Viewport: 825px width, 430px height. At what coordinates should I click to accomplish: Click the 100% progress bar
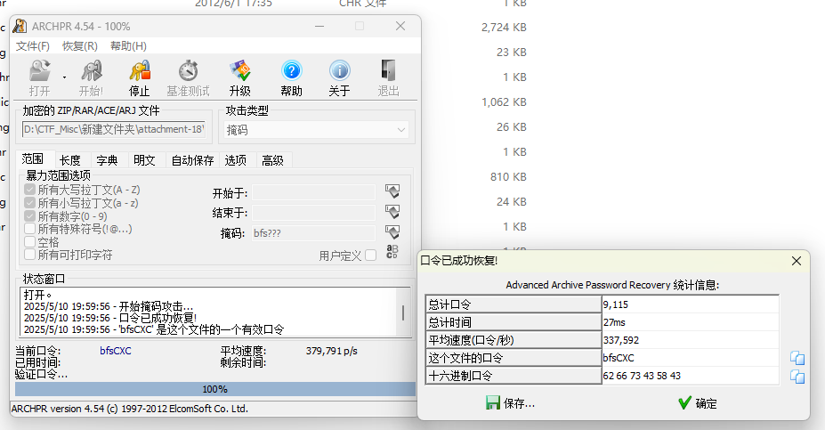click(x=215, y=389)
